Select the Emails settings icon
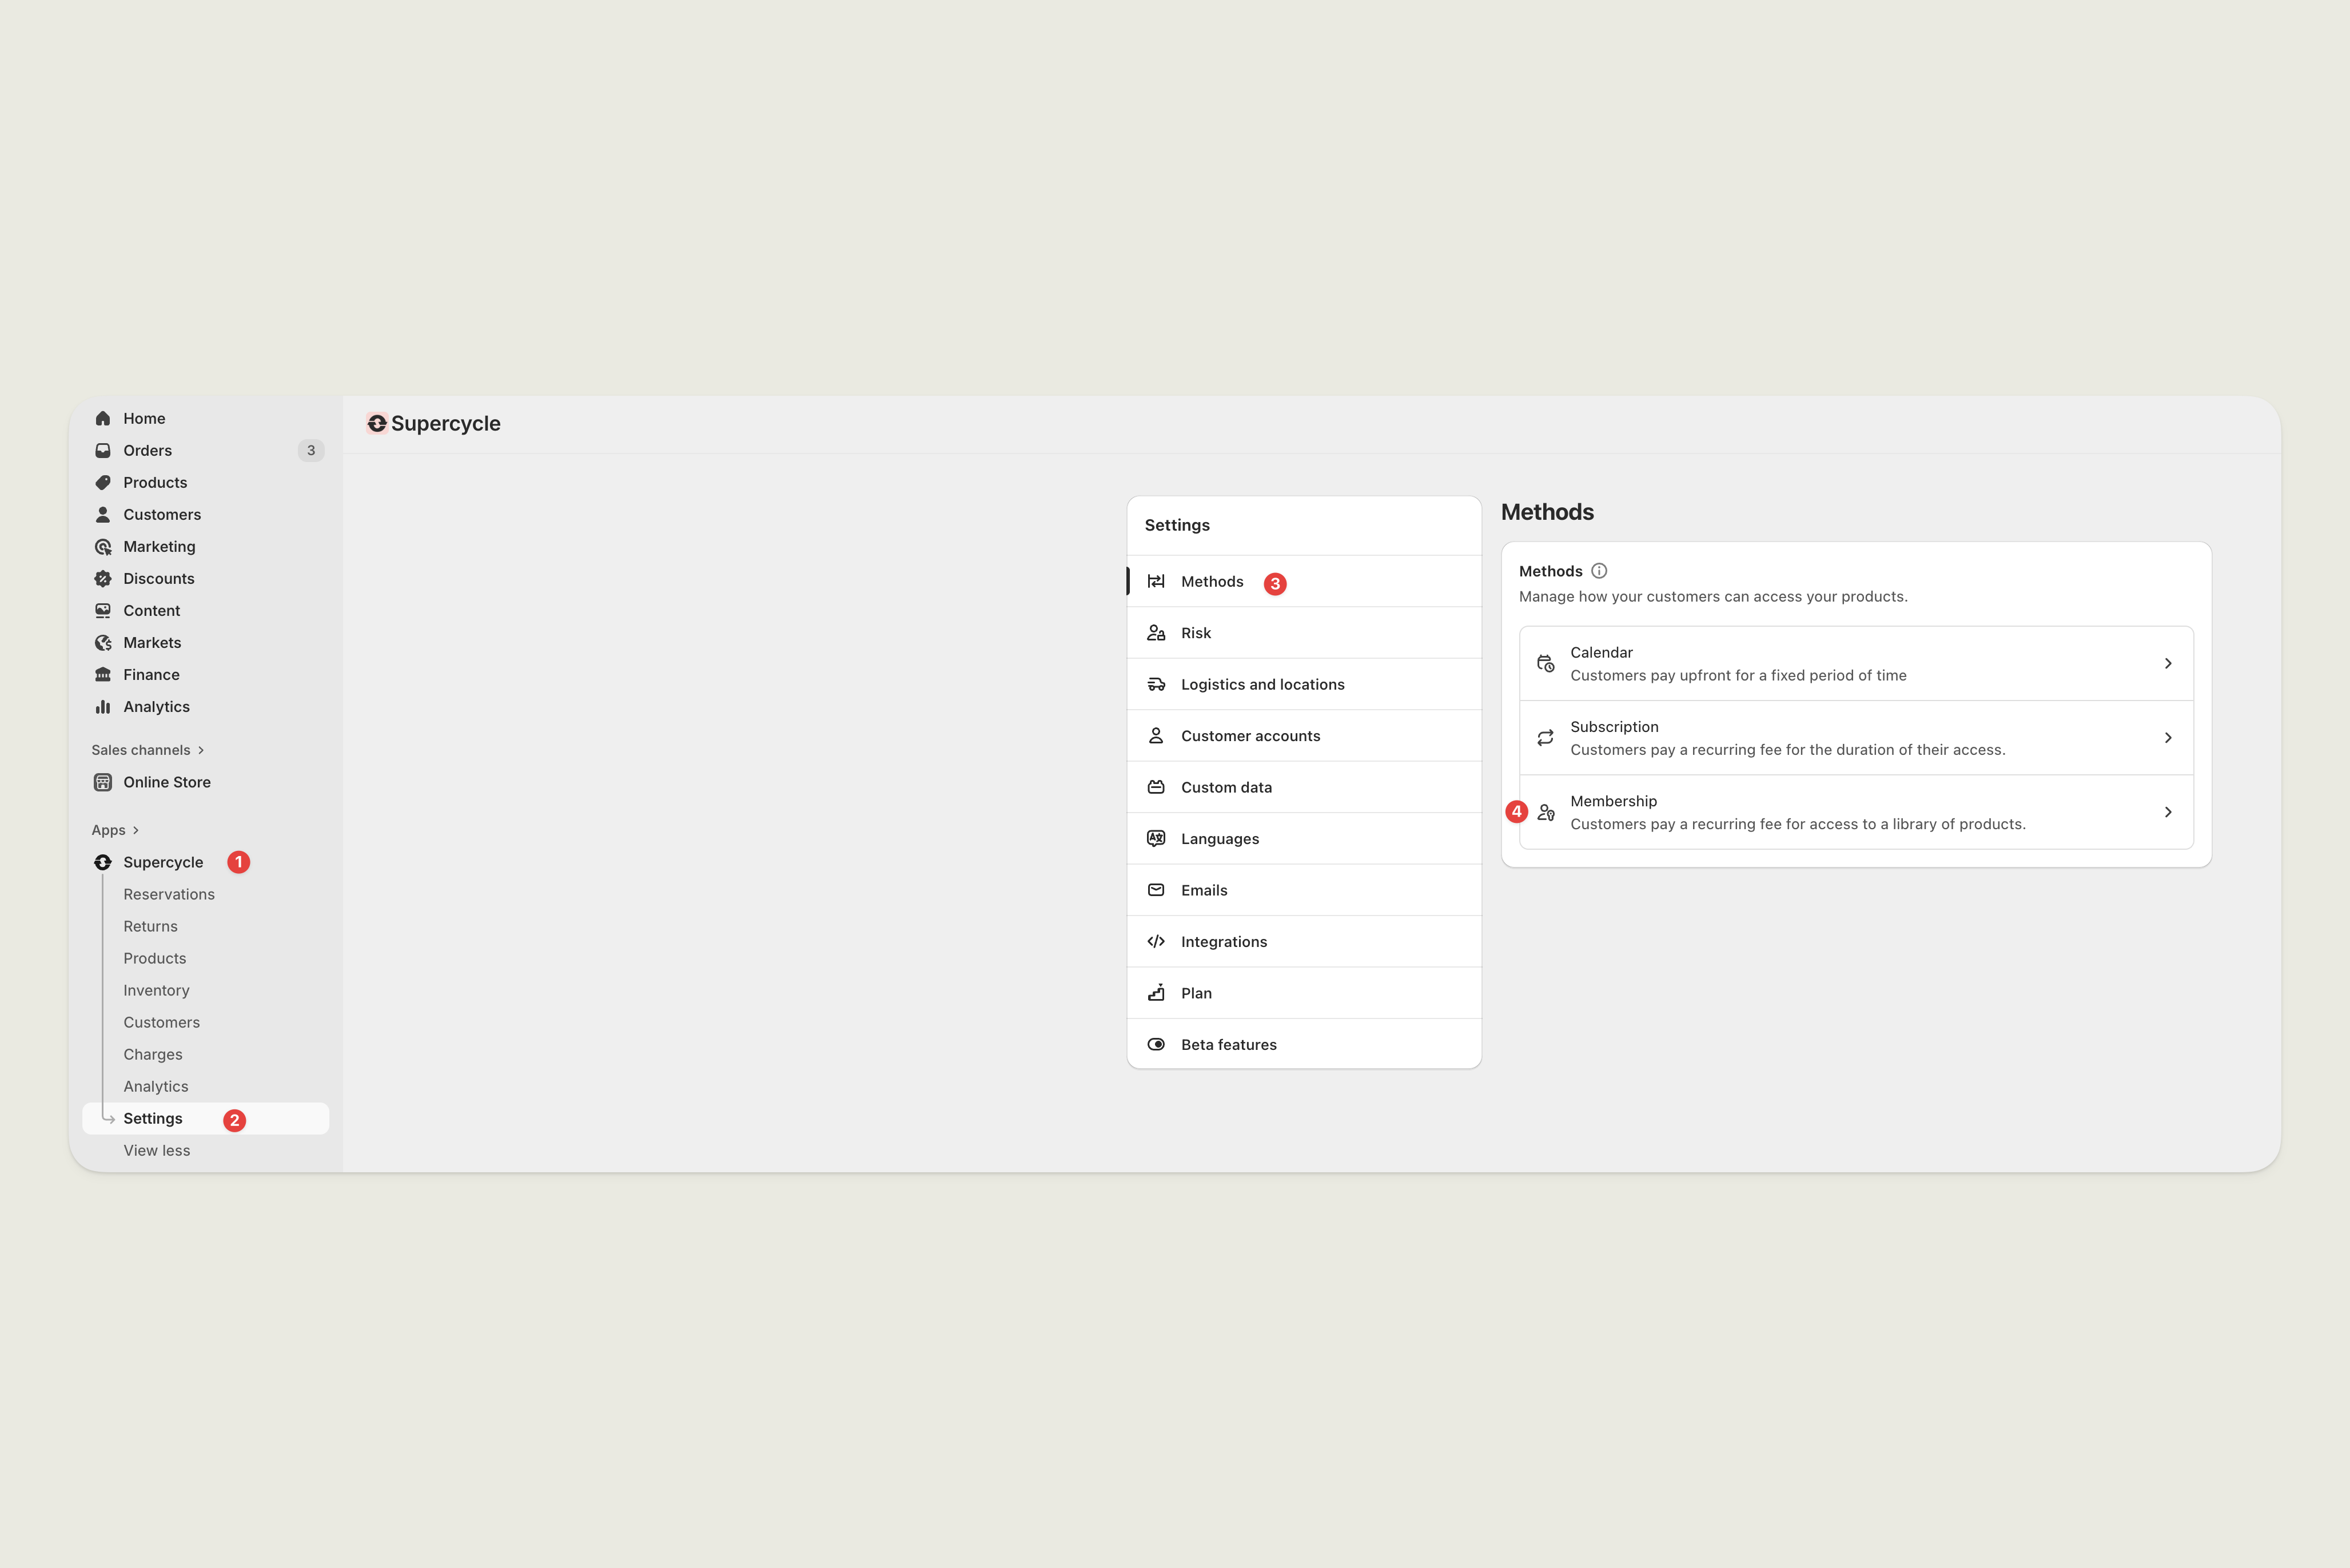Viewport: 2350px width, 1568px height. point(1156,889)
